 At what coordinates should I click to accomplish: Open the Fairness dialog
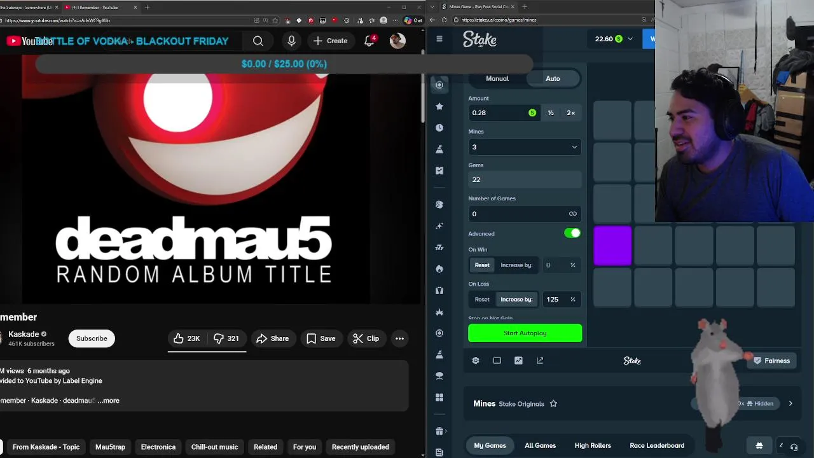click(x=771, y=361)
